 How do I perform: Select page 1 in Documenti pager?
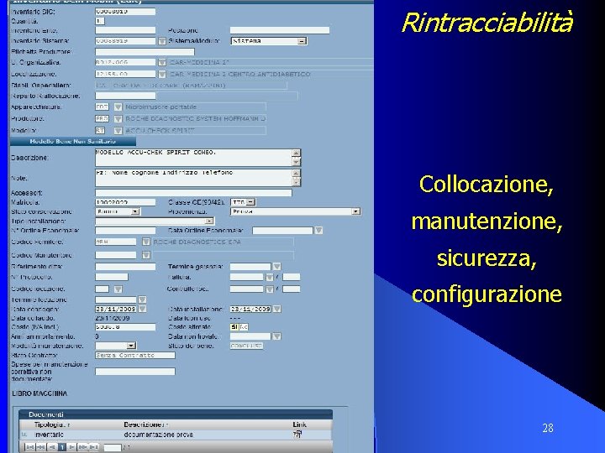tap(61, 447)
